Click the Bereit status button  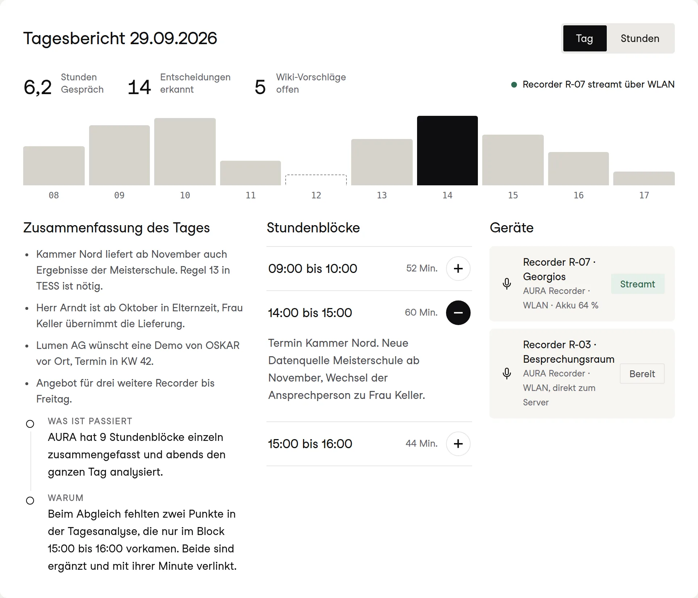pyautogui.click(x=642, y=374)
